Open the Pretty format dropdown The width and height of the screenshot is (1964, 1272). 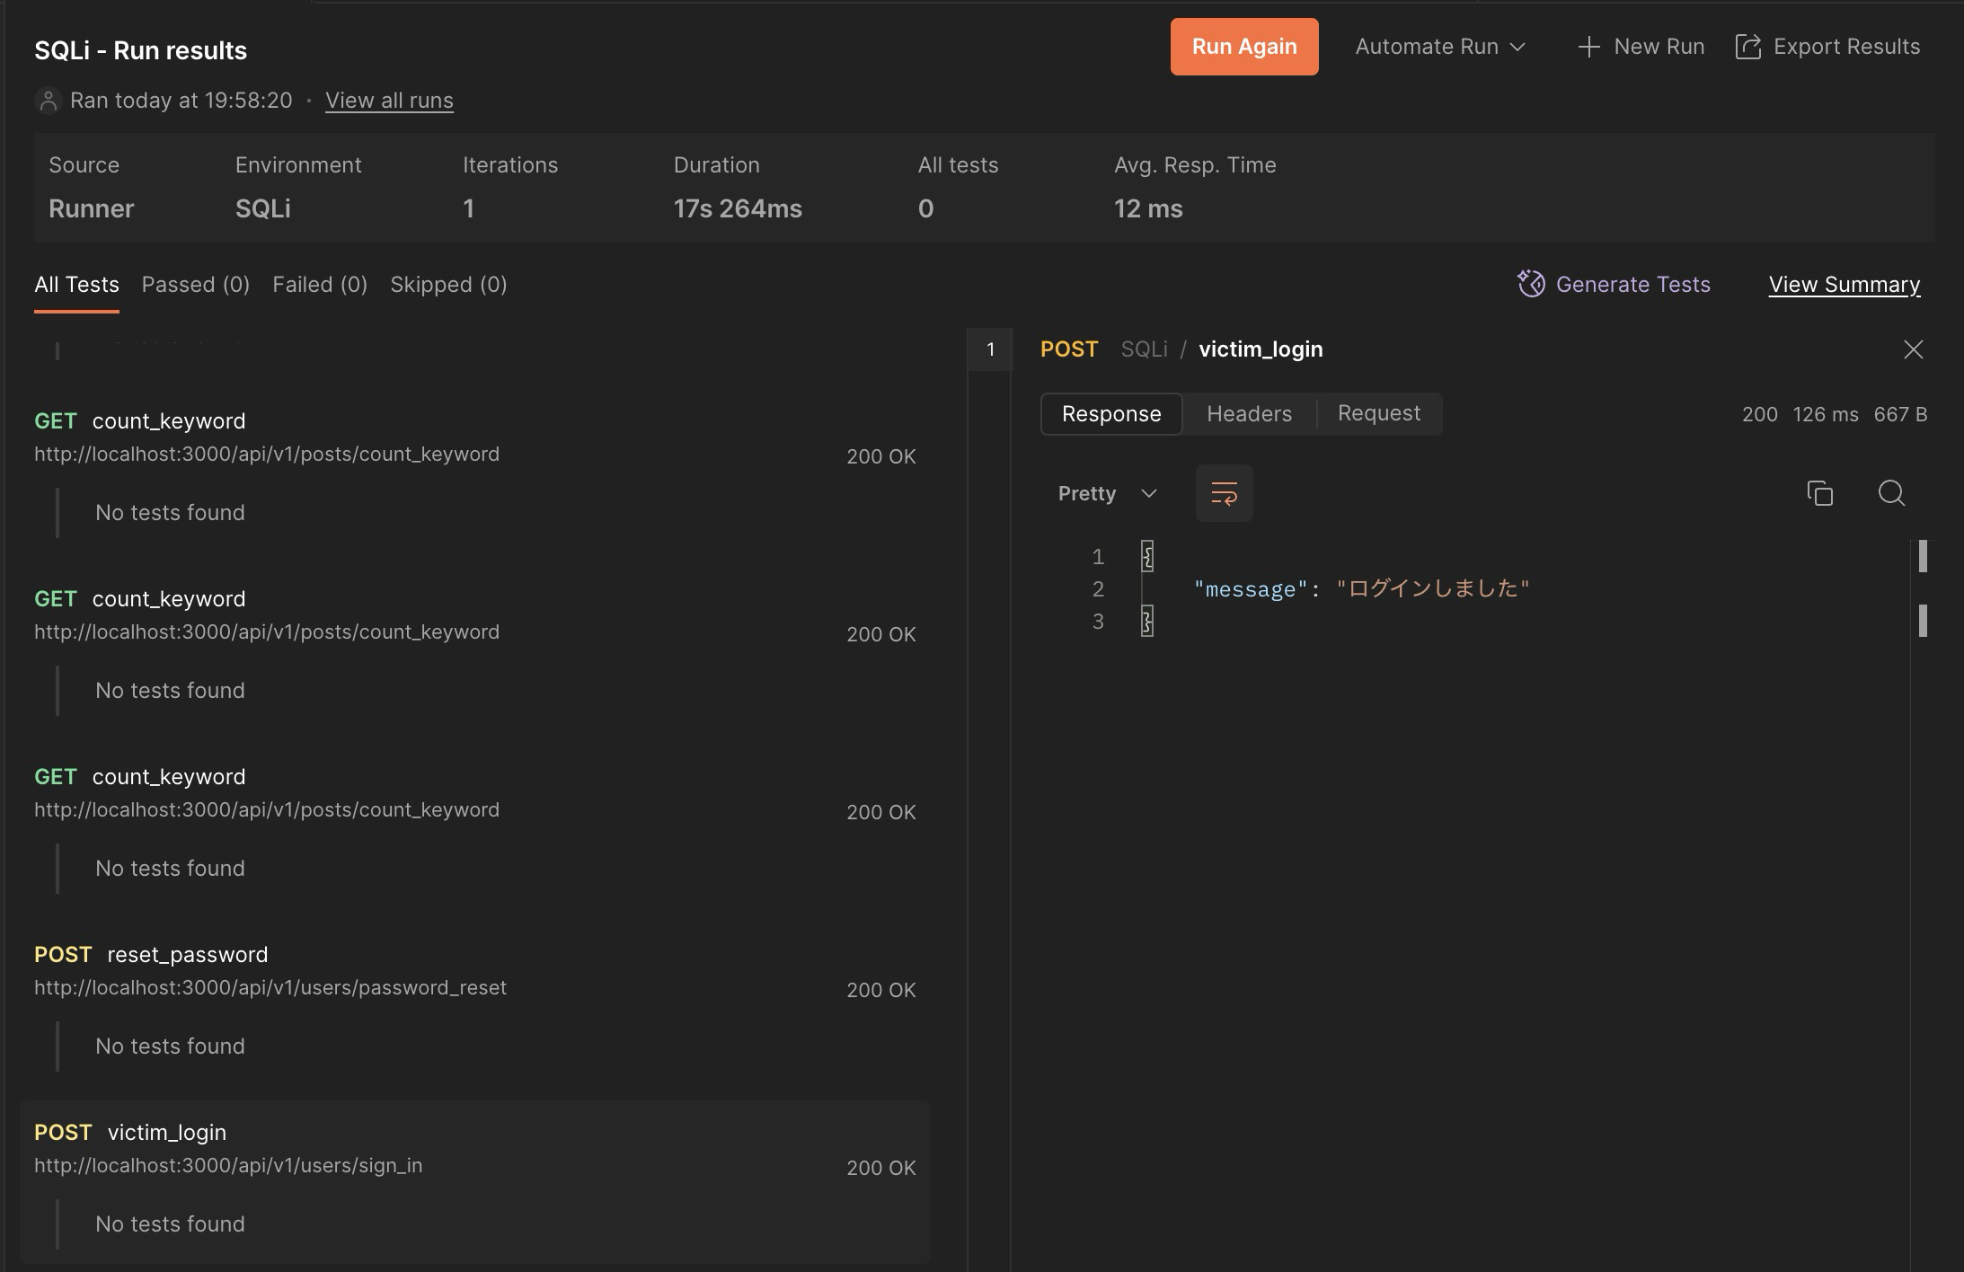click(x=1107, y=493)
